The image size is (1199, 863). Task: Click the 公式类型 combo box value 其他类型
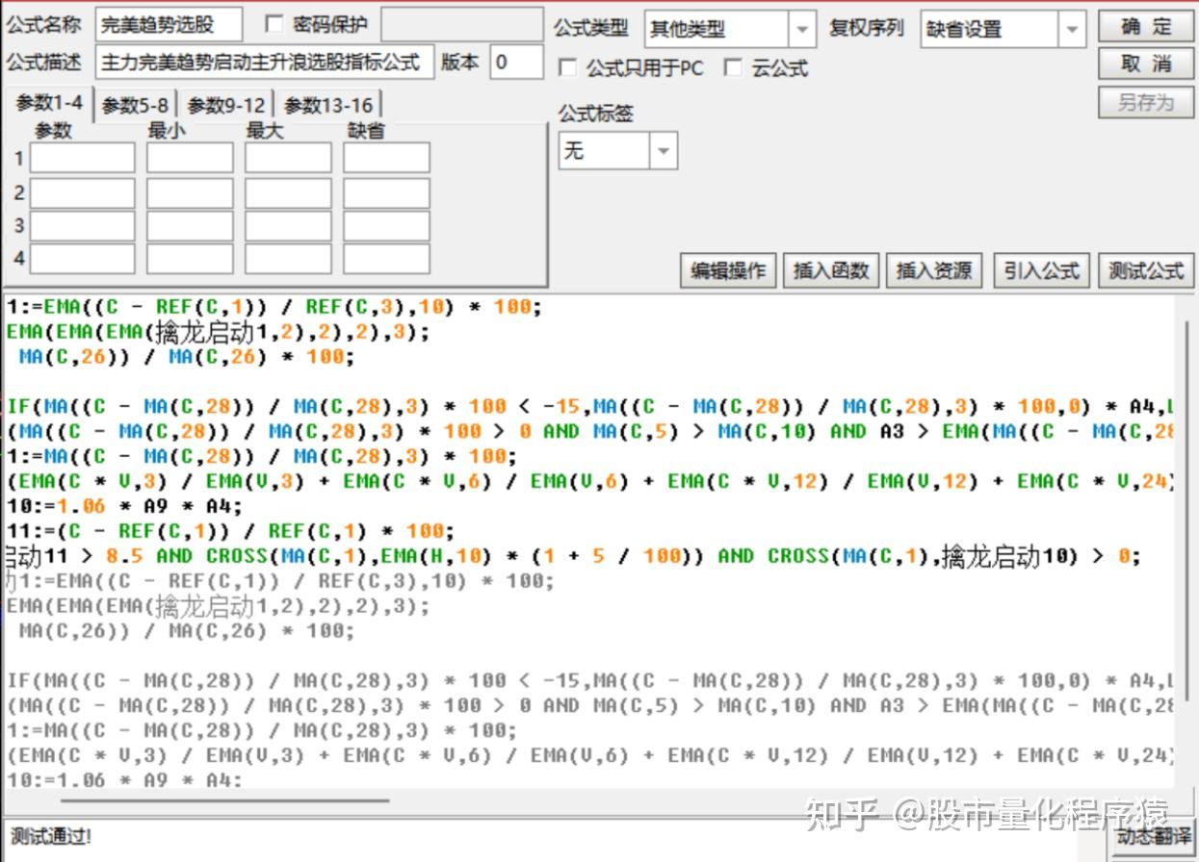click(717, 30)
